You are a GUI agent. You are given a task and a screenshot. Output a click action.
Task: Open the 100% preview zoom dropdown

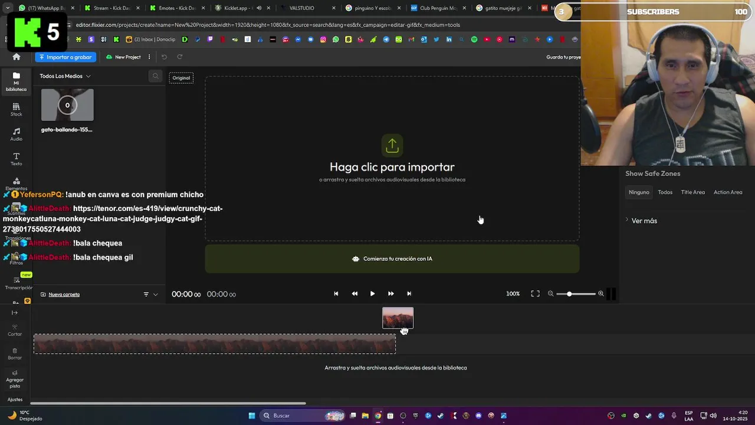click(x=513, y=293)
